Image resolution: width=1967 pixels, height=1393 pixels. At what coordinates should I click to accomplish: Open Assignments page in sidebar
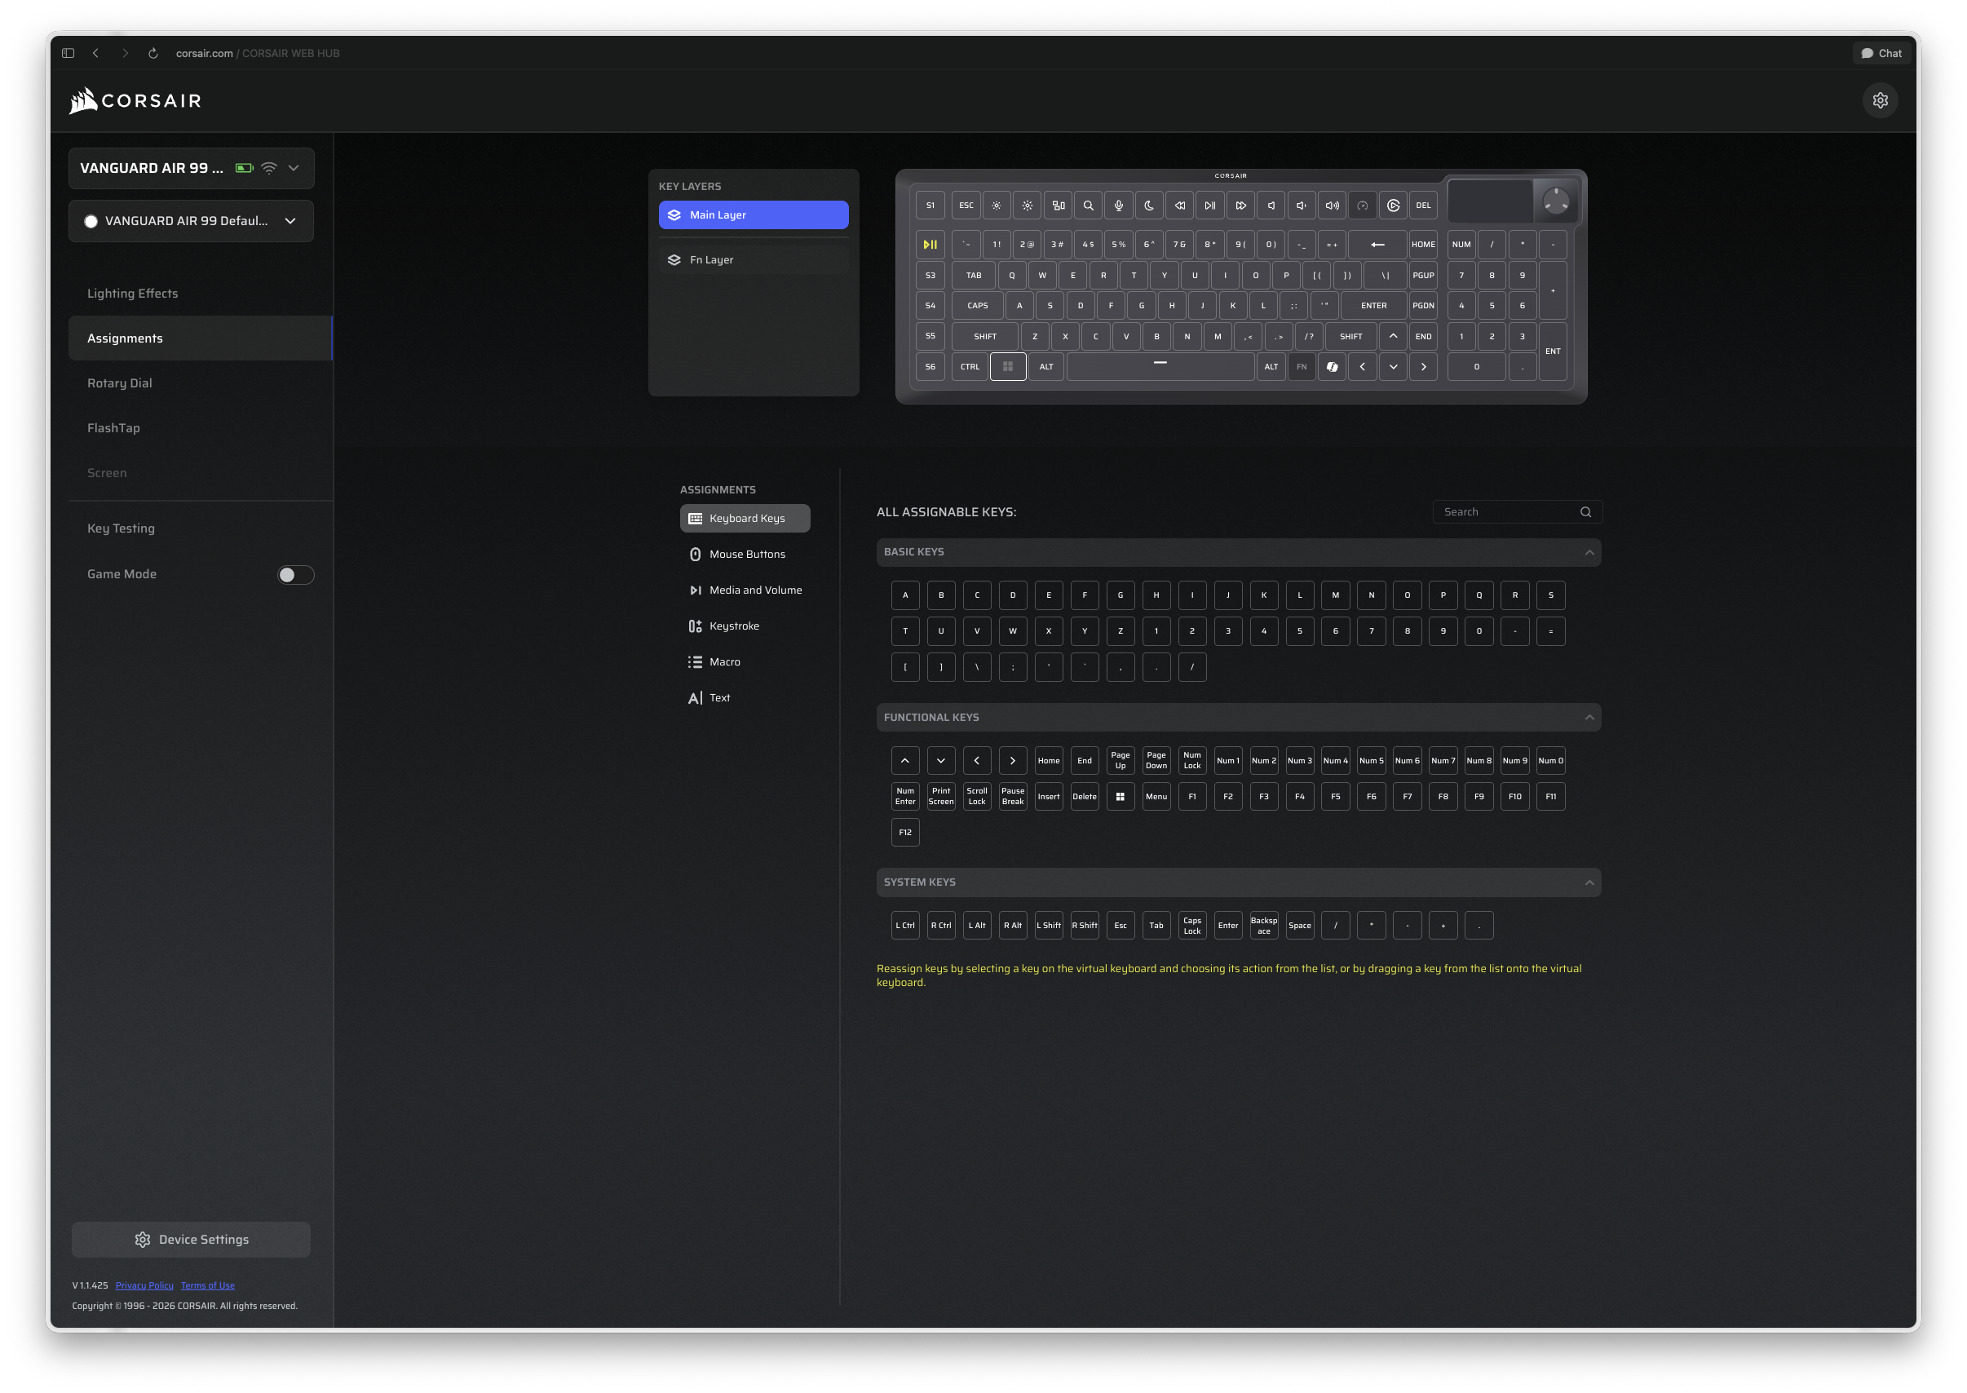pos(201,338)
